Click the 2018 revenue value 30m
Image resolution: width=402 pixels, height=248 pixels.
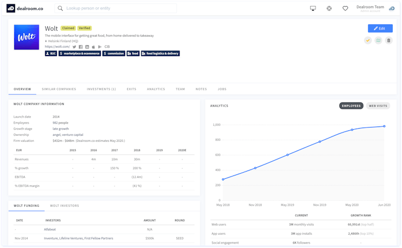137,159
